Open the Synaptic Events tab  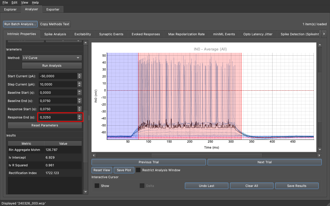click(x=111, y=34)
